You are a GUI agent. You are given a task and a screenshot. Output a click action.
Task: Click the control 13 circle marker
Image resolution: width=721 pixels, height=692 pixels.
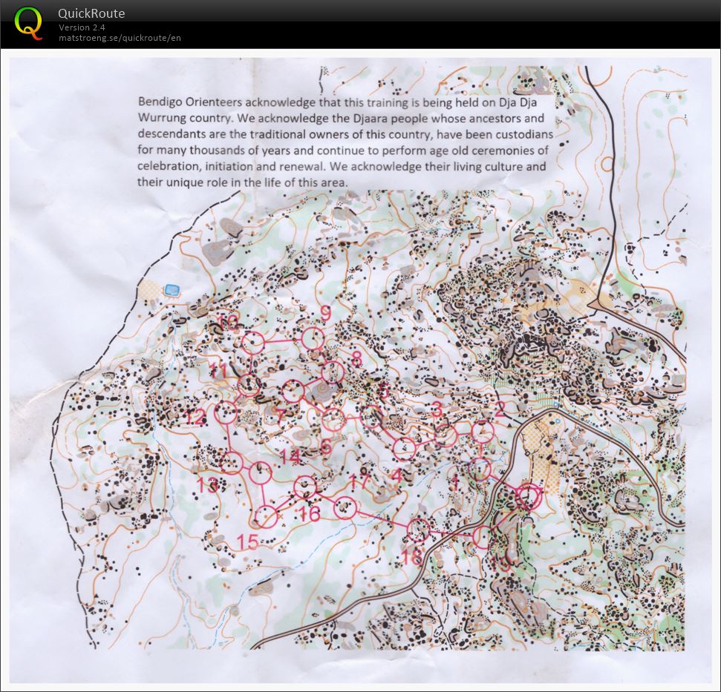[x=232, y=463]
